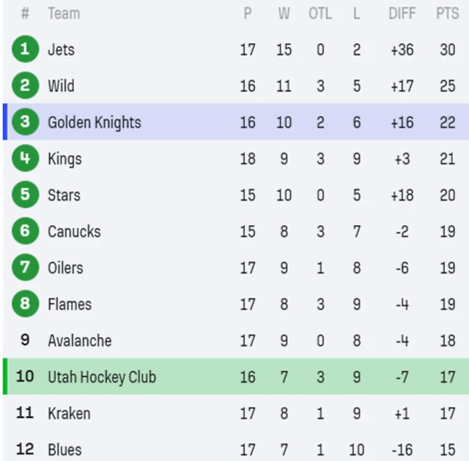Click the green rank 3 badge
Screen dimensions: 469x461
25,122
